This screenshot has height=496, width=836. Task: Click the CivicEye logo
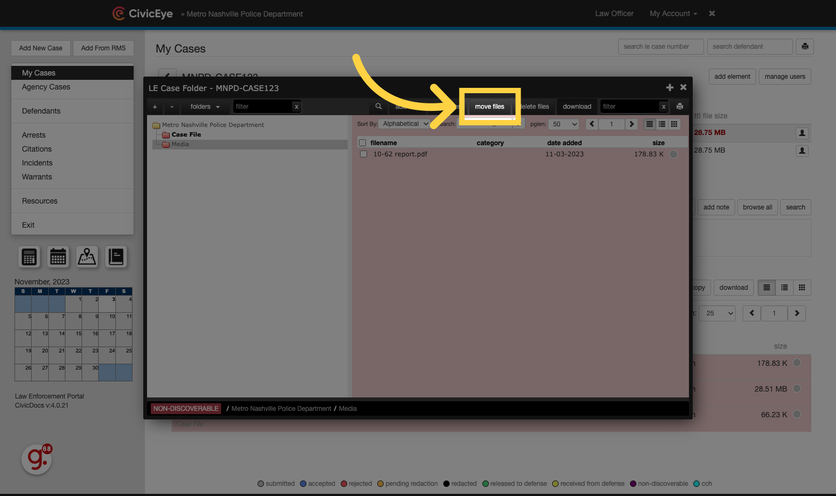[x=143, y=13]
